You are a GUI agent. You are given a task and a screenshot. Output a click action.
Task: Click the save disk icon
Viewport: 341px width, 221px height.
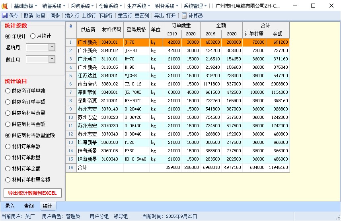[x=5, y=16]
